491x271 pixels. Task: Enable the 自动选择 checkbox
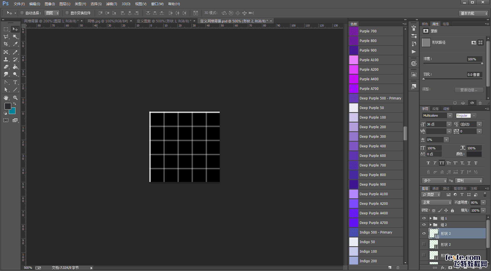click(22, 13)
